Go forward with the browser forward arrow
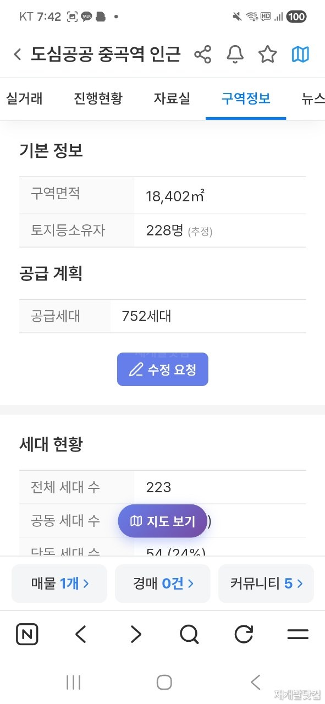This screenshot has height=704, width=325. click(x=135, y=635)
